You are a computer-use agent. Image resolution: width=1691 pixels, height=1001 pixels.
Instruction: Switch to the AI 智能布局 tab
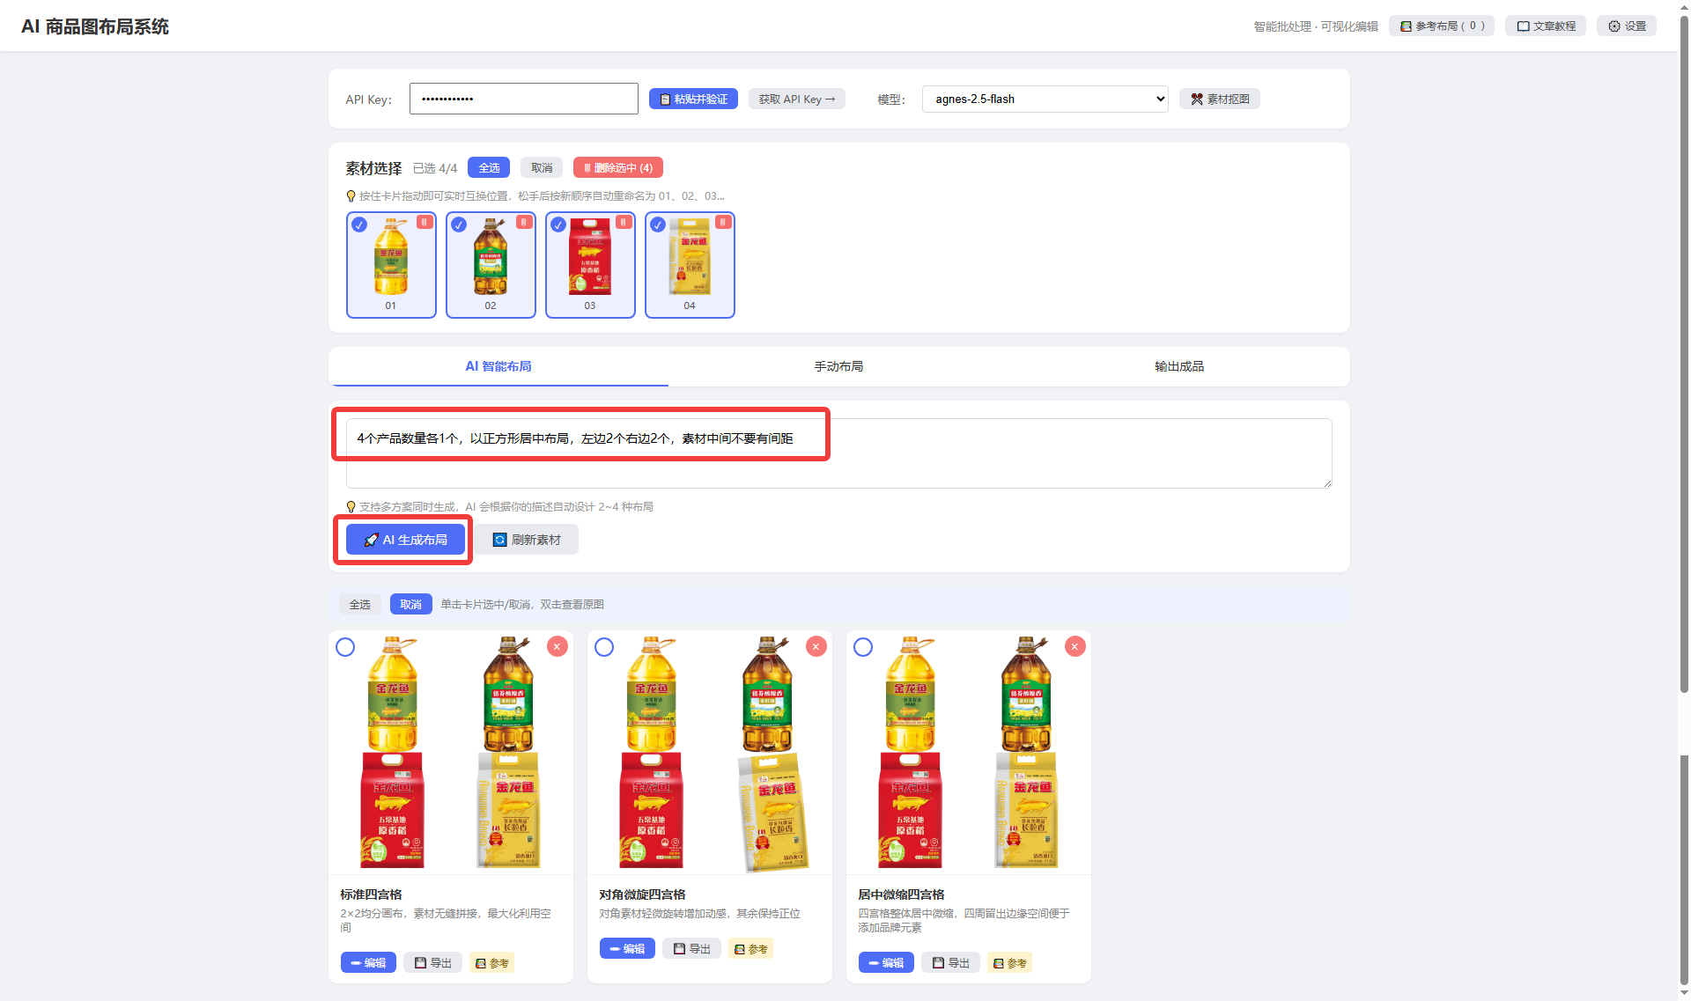pos(498,366)
